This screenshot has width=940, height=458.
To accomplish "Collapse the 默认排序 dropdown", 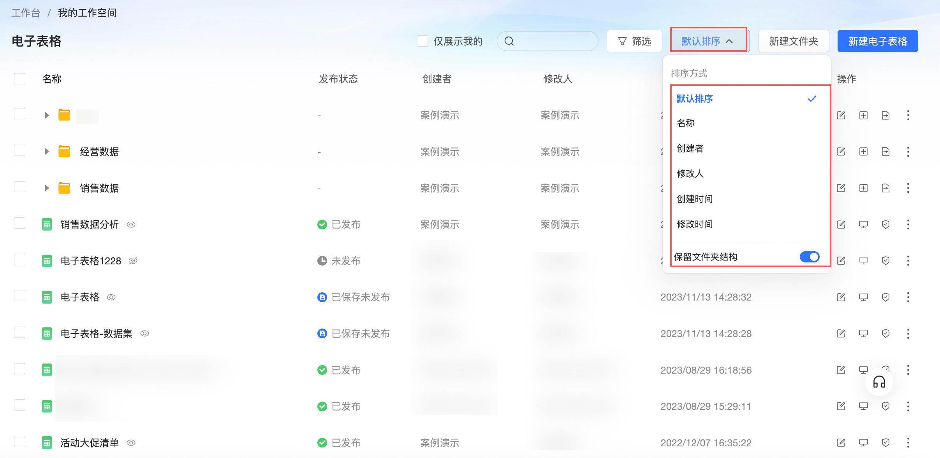I will [x=708, y=41].
